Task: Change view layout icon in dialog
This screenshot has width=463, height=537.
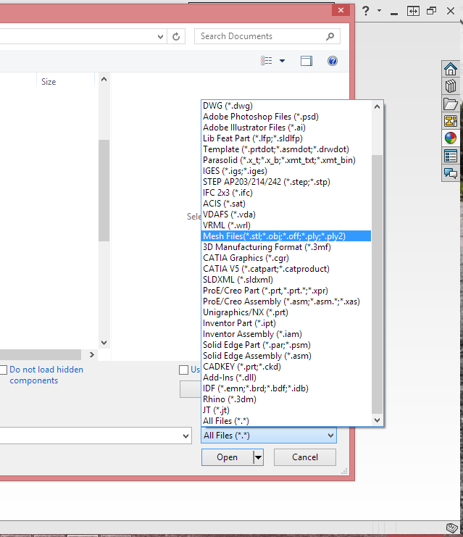Action: click(266, 61)
